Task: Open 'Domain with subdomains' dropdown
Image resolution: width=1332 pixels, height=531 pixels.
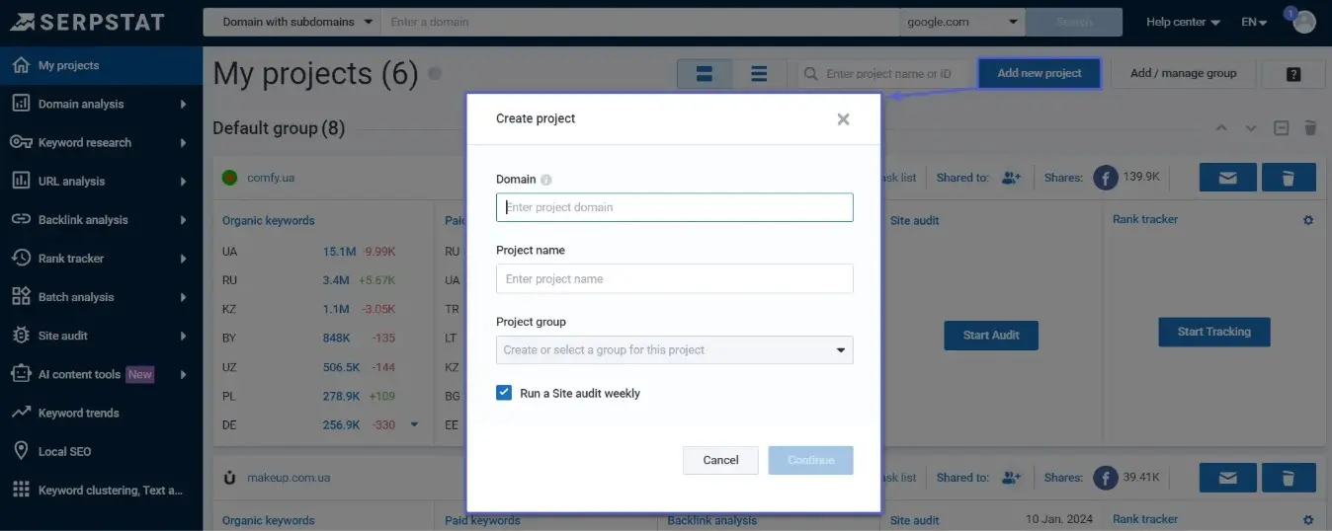Action: click(292, 22)
